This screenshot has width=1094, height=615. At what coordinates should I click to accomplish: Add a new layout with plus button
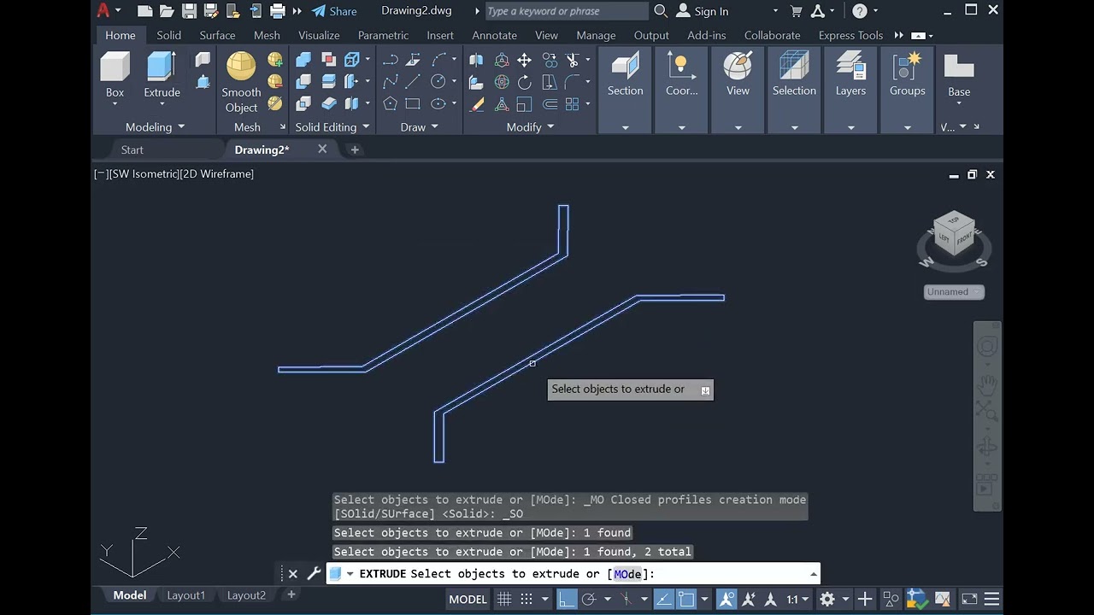291,594
